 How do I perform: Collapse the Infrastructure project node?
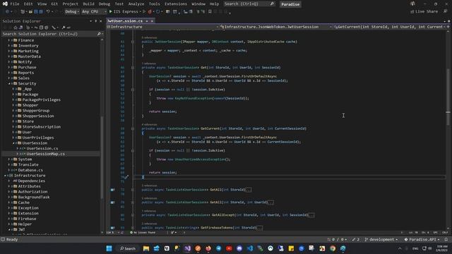click(5, 176)
